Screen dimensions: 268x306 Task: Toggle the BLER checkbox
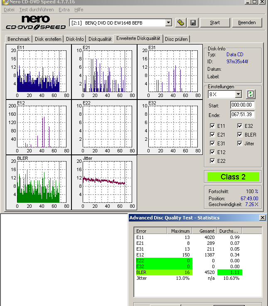pos(240,135)
